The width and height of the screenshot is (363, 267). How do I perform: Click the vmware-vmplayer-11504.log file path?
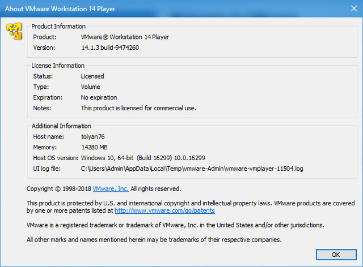point(192,169)
